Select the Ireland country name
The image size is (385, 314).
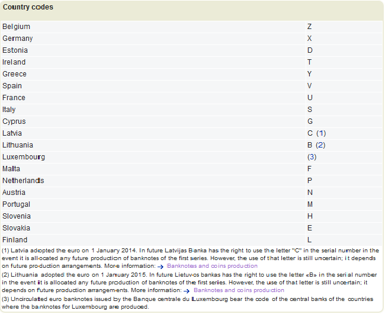[x=14, y=62]
